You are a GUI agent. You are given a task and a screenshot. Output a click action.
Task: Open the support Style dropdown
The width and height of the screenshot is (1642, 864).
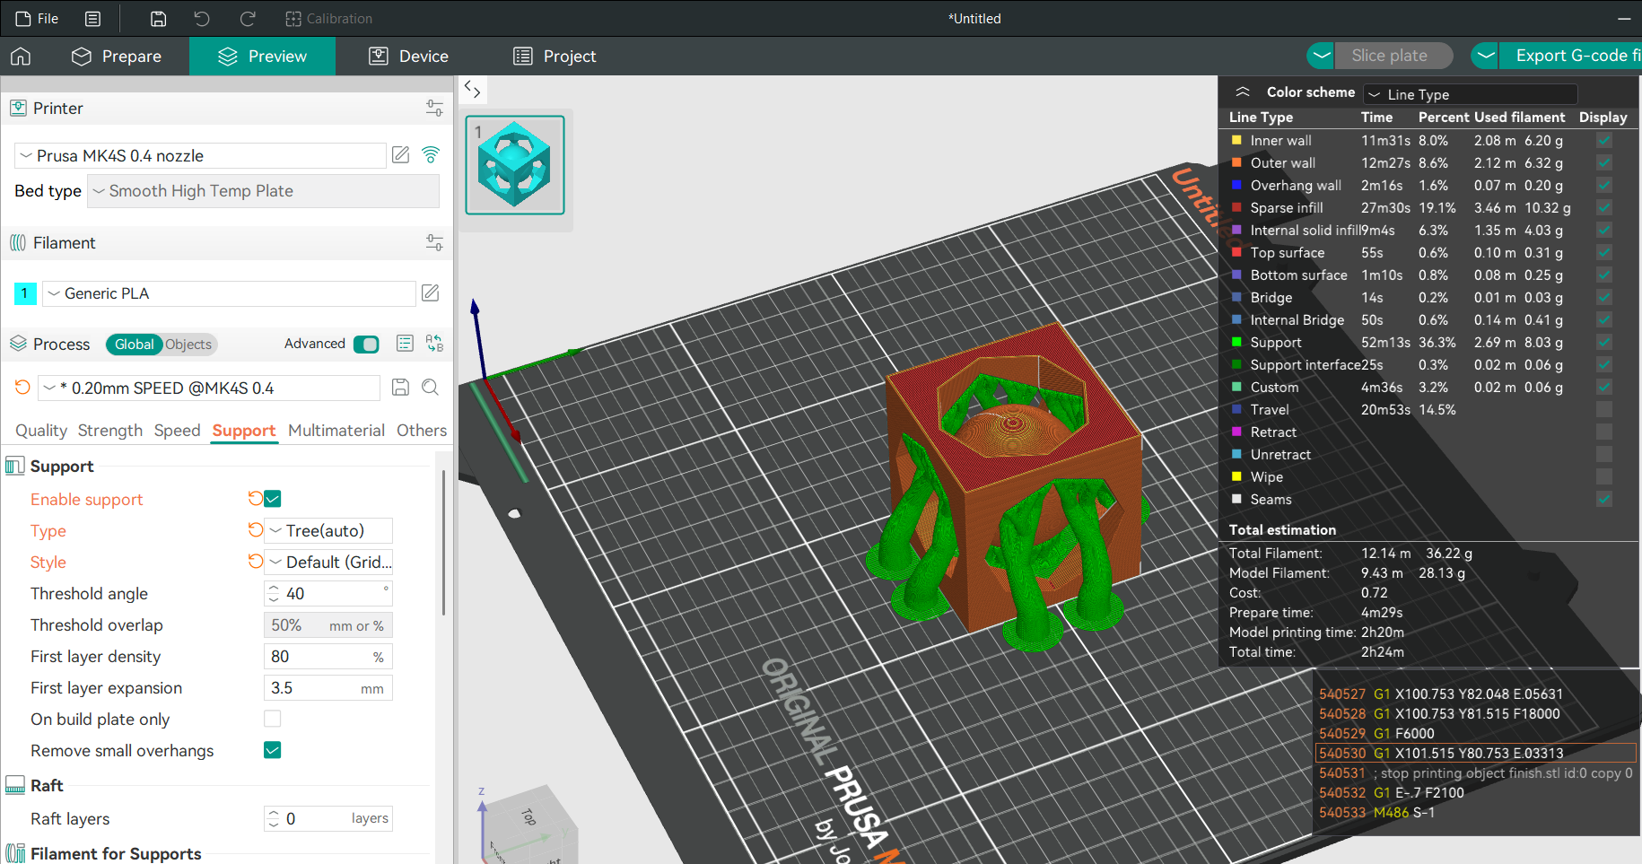(x=328, y=563)
